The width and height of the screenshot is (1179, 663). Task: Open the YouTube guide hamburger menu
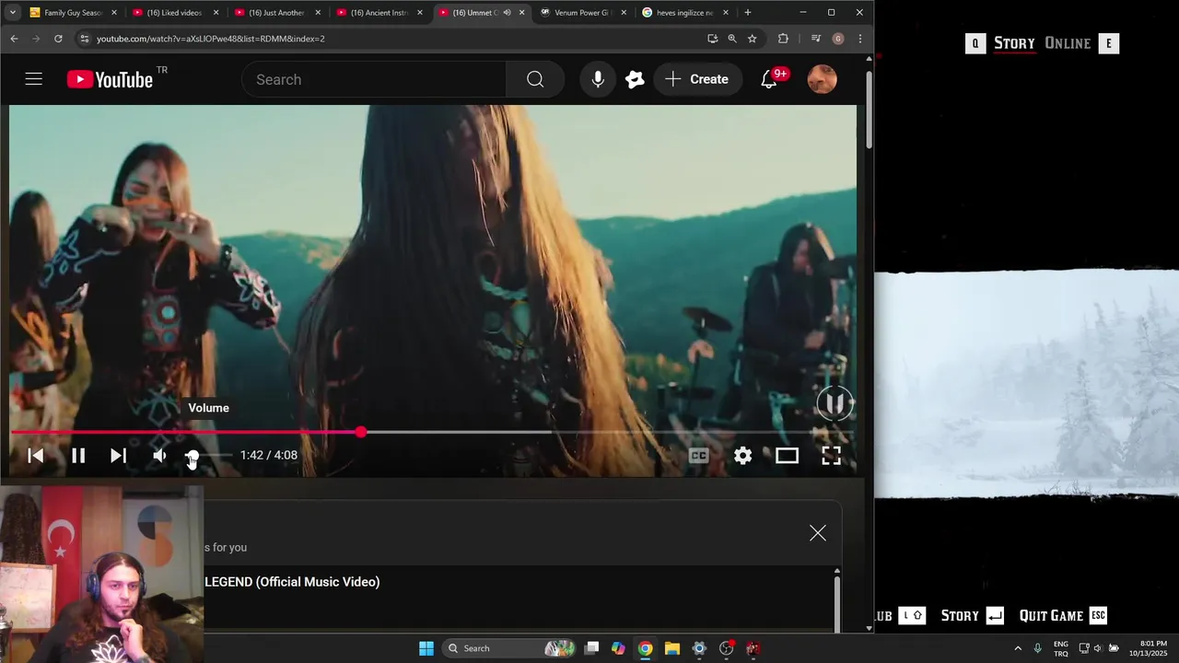click(34, 79)
